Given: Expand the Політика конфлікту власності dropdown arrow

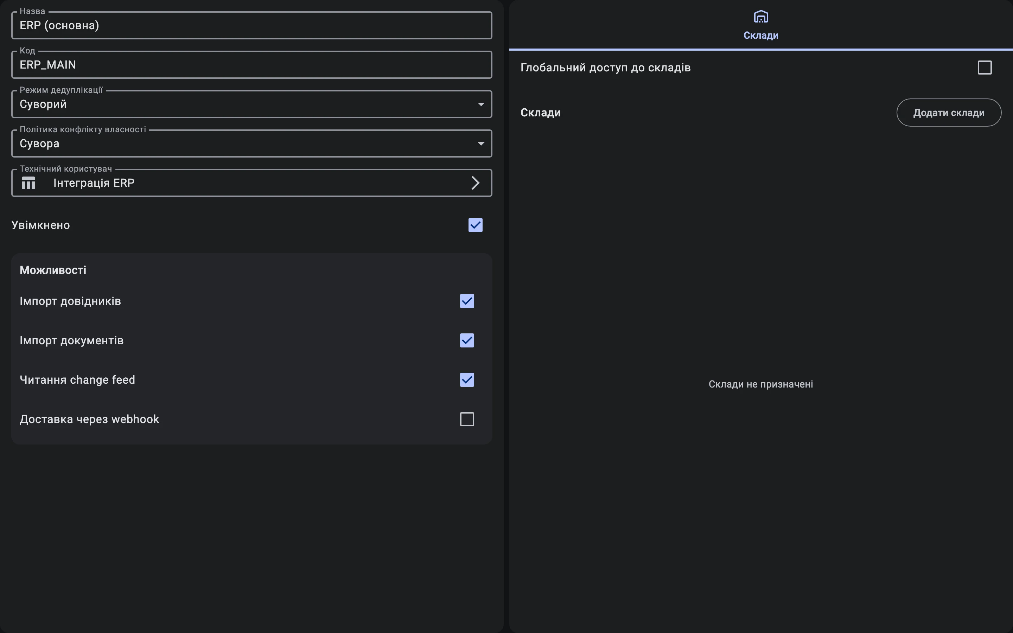Looking at the screenshot, I should (481, 143).
